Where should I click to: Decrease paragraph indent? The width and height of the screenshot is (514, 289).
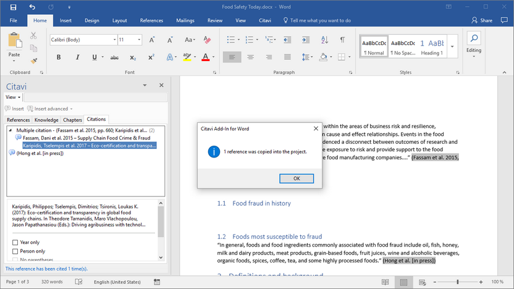pyautogui.click(x=287, y=40)
